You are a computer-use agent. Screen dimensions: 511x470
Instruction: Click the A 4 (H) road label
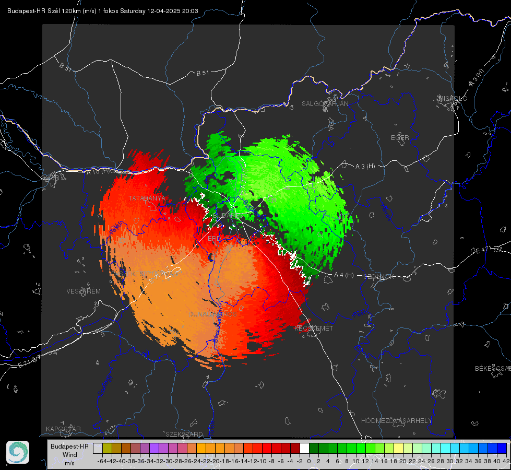[x=344, y=275]
